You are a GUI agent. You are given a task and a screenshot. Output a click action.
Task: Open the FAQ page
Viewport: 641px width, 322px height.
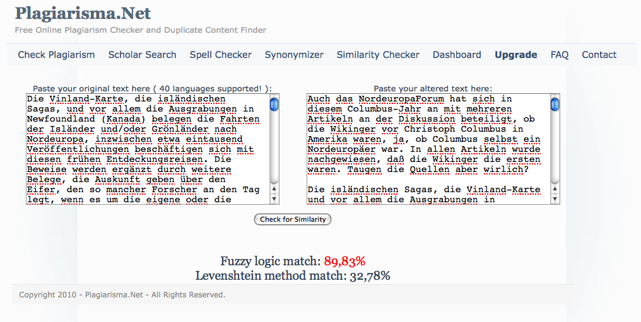560,55
